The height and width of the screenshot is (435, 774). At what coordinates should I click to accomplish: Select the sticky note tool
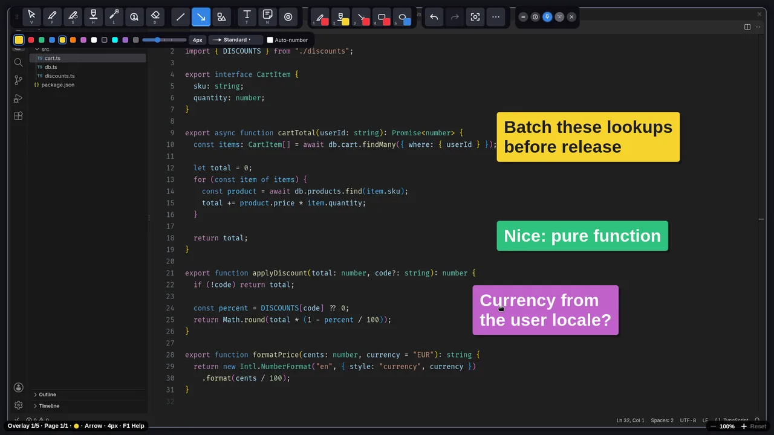click(x=267, y=17)
